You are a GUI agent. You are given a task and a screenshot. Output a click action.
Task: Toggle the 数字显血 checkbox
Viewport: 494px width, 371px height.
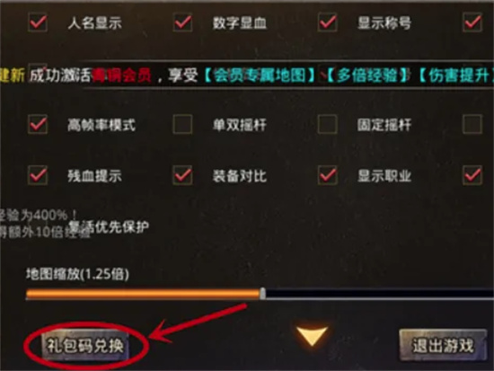[182, 22]
